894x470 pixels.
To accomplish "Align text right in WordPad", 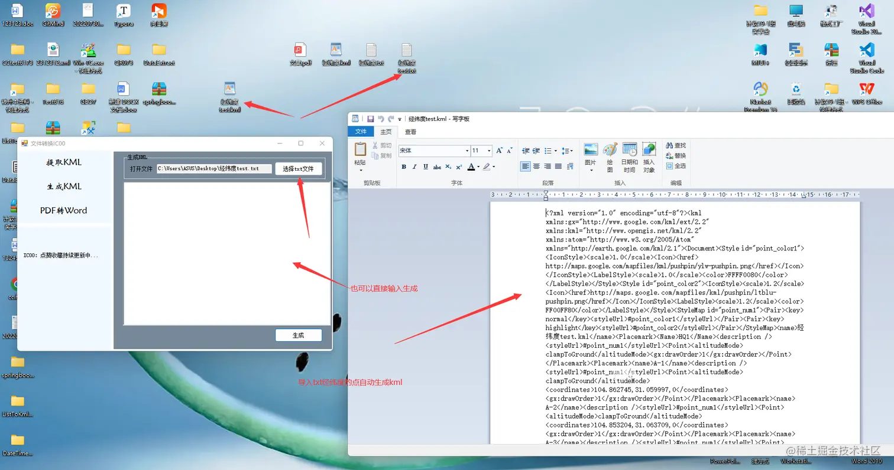I will click(548, 167).
